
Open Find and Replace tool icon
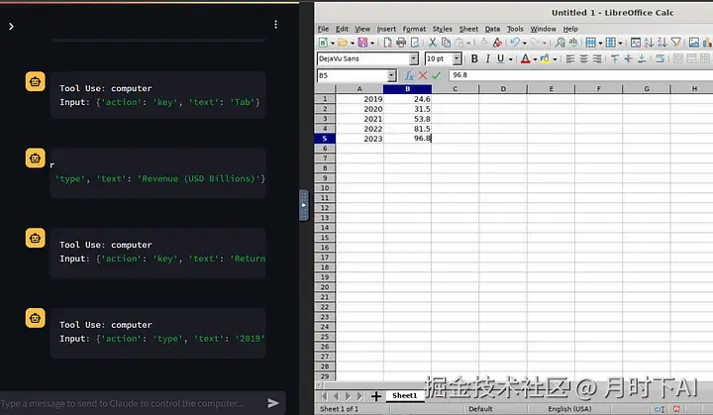click(560, 43)
